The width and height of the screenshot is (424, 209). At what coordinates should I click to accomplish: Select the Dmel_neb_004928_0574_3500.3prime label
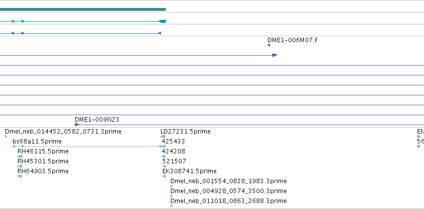click(229, 191)
